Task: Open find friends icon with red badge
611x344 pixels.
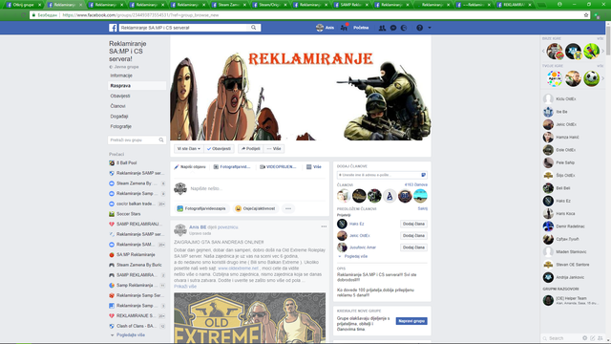Action: coord(344,28)
